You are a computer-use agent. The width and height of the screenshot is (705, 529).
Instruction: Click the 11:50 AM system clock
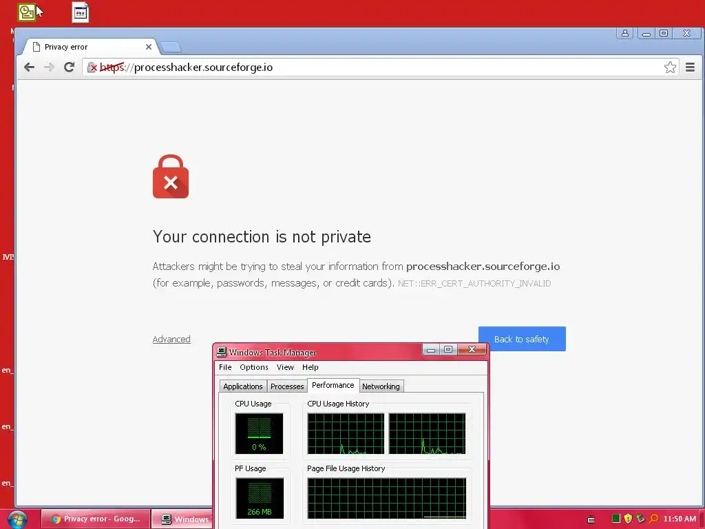[680, 519]
